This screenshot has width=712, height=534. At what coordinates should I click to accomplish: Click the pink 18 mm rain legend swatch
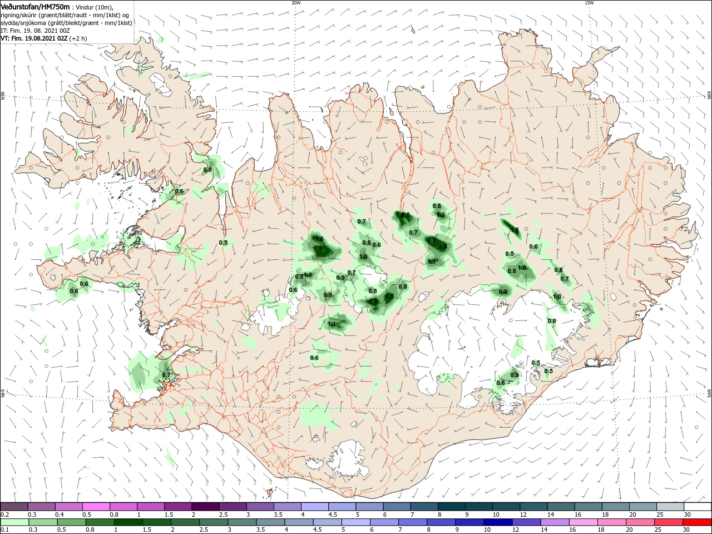click(611, 522)
